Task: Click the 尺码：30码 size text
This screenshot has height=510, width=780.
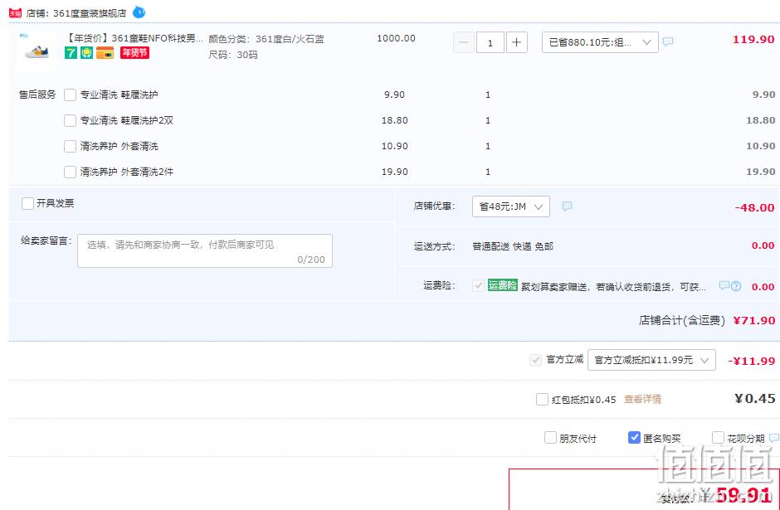Action: [233, 55]
